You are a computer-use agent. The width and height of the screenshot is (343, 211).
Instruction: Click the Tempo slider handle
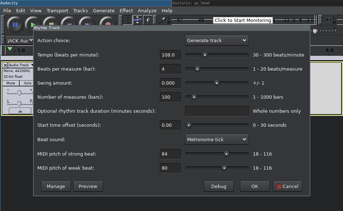click(x=205, y=55)
